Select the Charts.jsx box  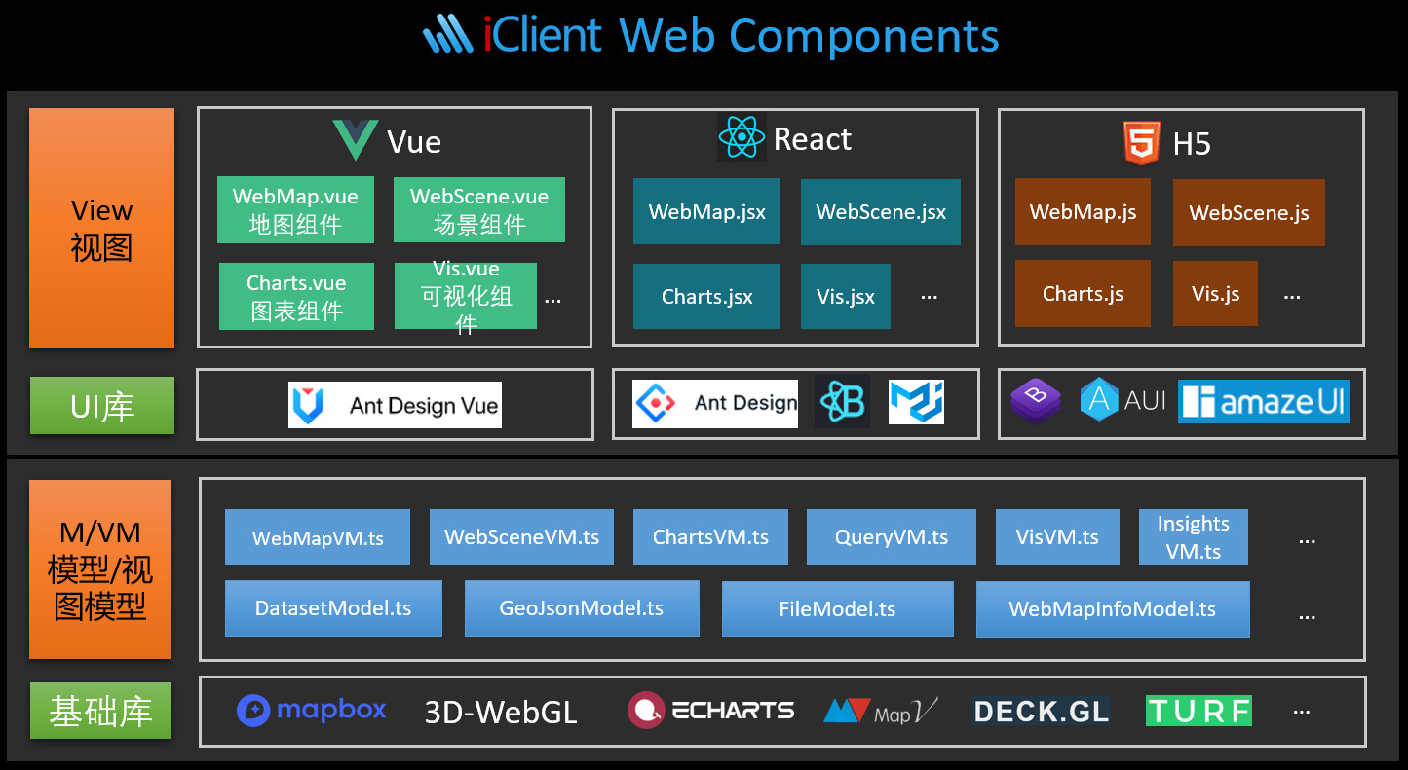pos(706,296)
